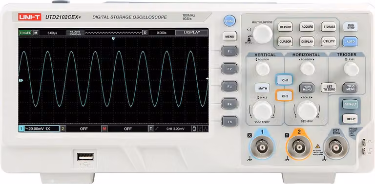Click the channel 1 BNC input connector
Viewport: 375px width, 184px height.
[x=262, y=148]
